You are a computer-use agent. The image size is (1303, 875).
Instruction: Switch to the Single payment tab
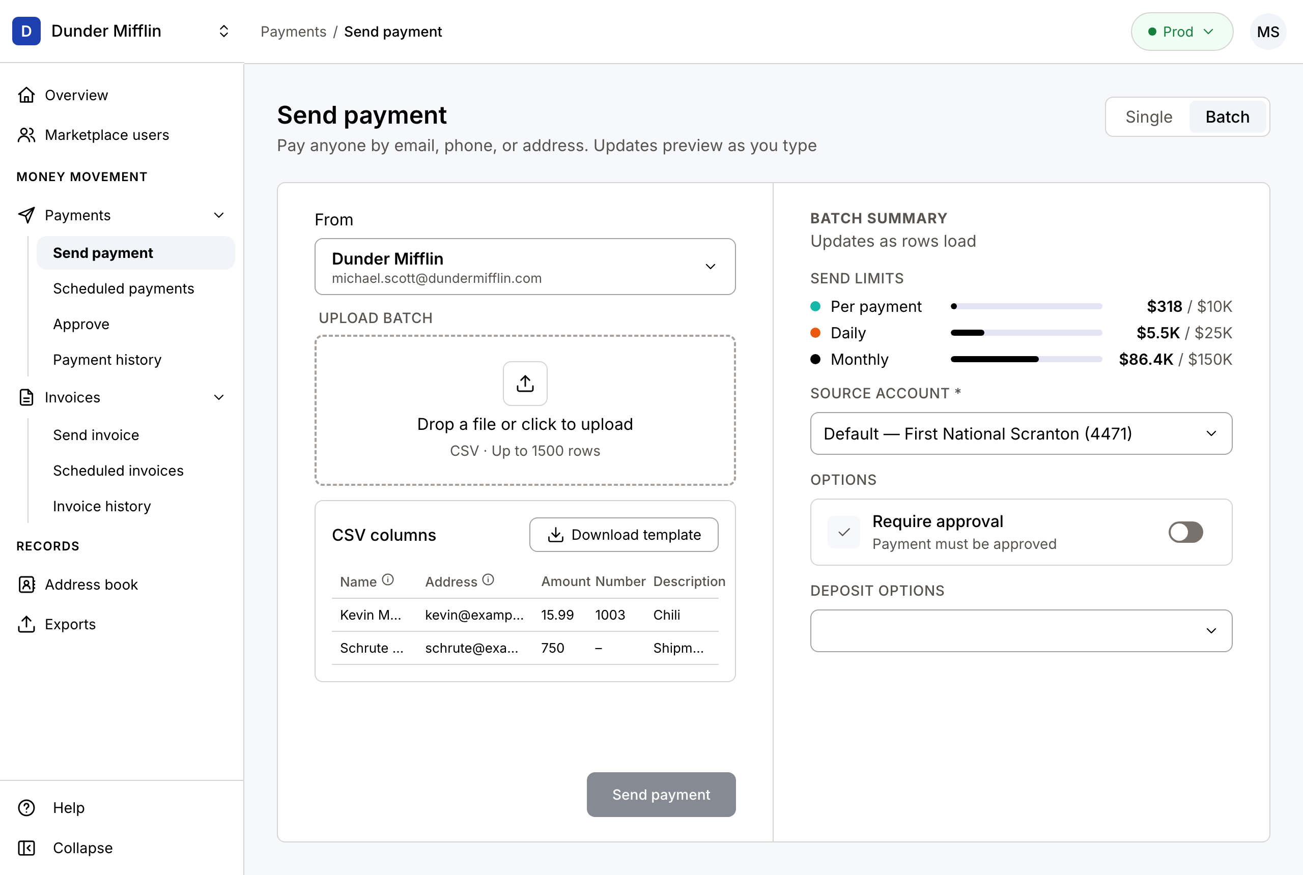[1148, 117]
